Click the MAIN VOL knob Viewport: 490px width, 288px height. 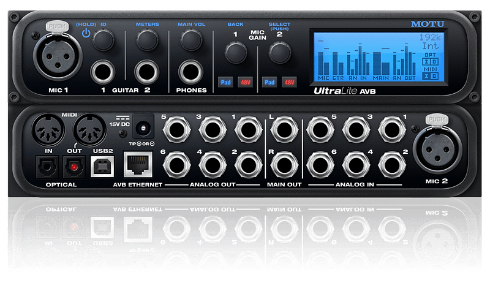[x=190, y=41]
